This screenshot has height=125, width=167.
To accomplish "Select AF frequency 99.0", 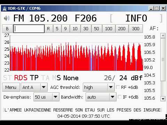I will [x=148, y=68].
